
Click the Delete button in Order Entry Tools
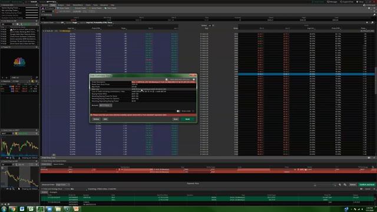point(353,184)
